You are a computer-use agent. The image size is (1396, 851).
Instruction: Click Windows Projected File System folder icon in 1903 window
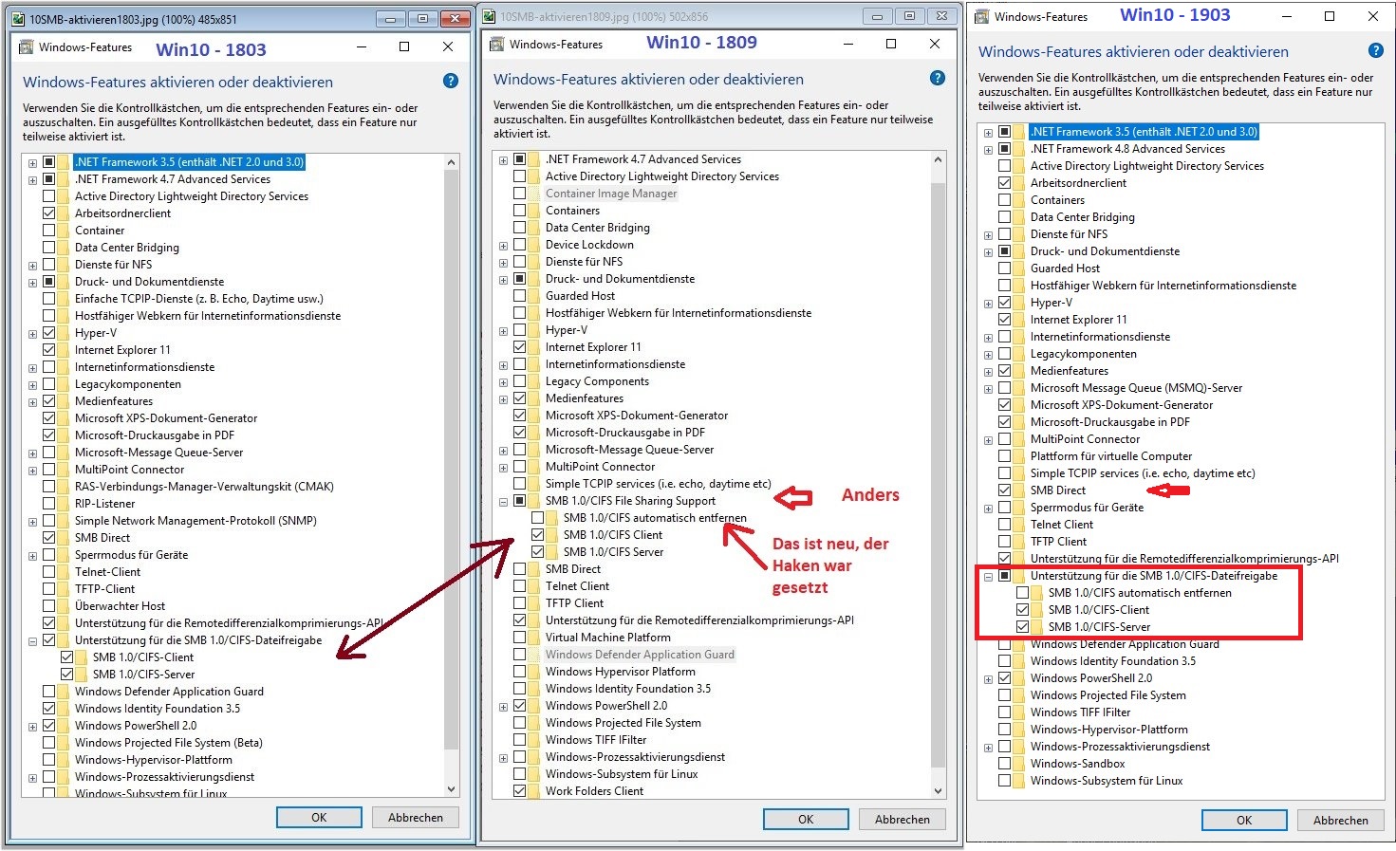tap(1019, 695)
